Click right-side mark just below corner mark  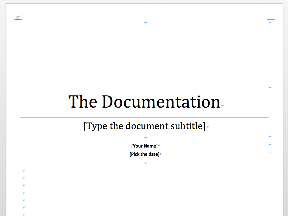tap(270, 22)
